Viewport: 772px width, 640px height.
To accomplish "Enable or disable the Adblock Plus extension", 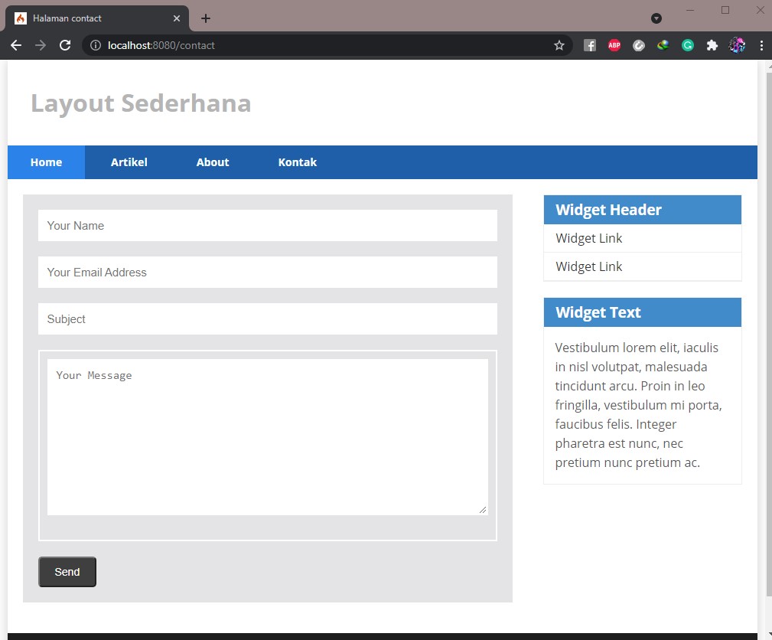I will (614, 45).
